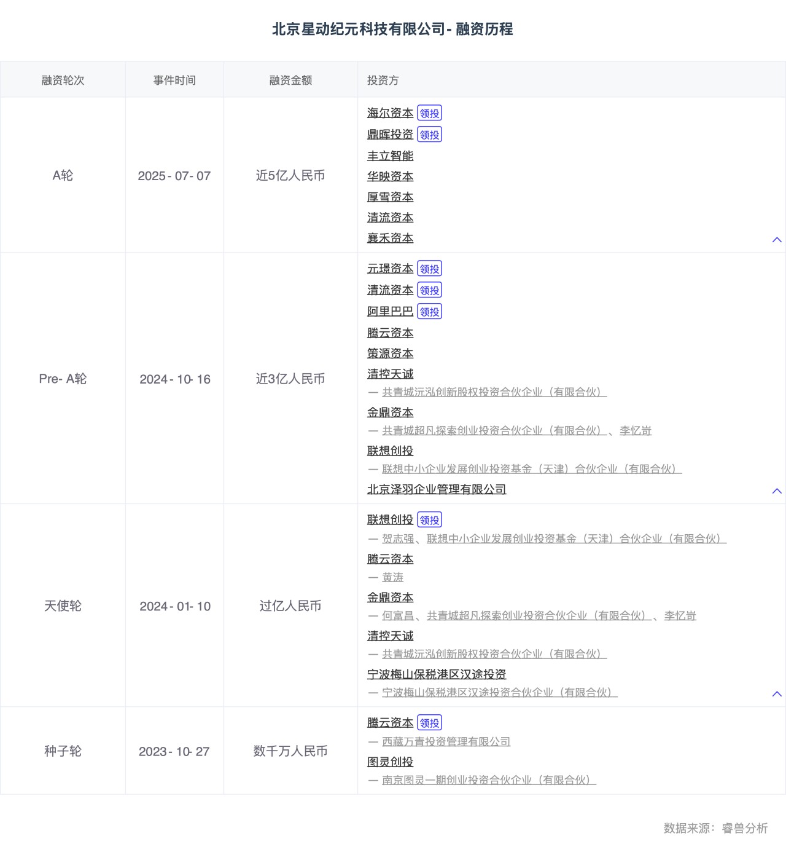Open 黄涛 person link
The image size is (786, 860).
[x=393, y=577]
